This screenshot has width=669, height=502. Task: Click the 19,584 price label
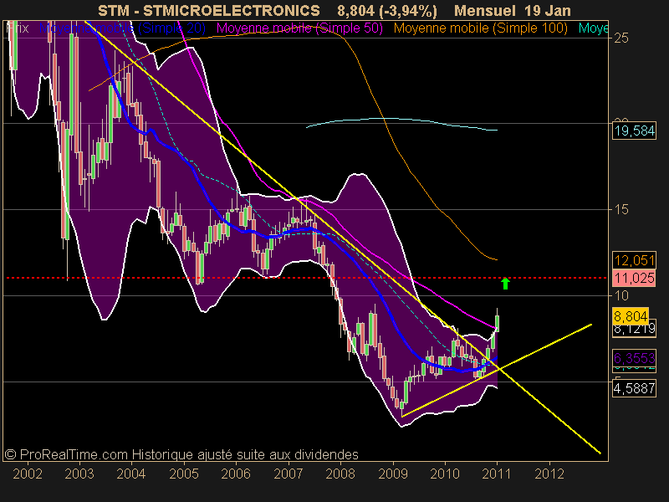pos(635,131)
